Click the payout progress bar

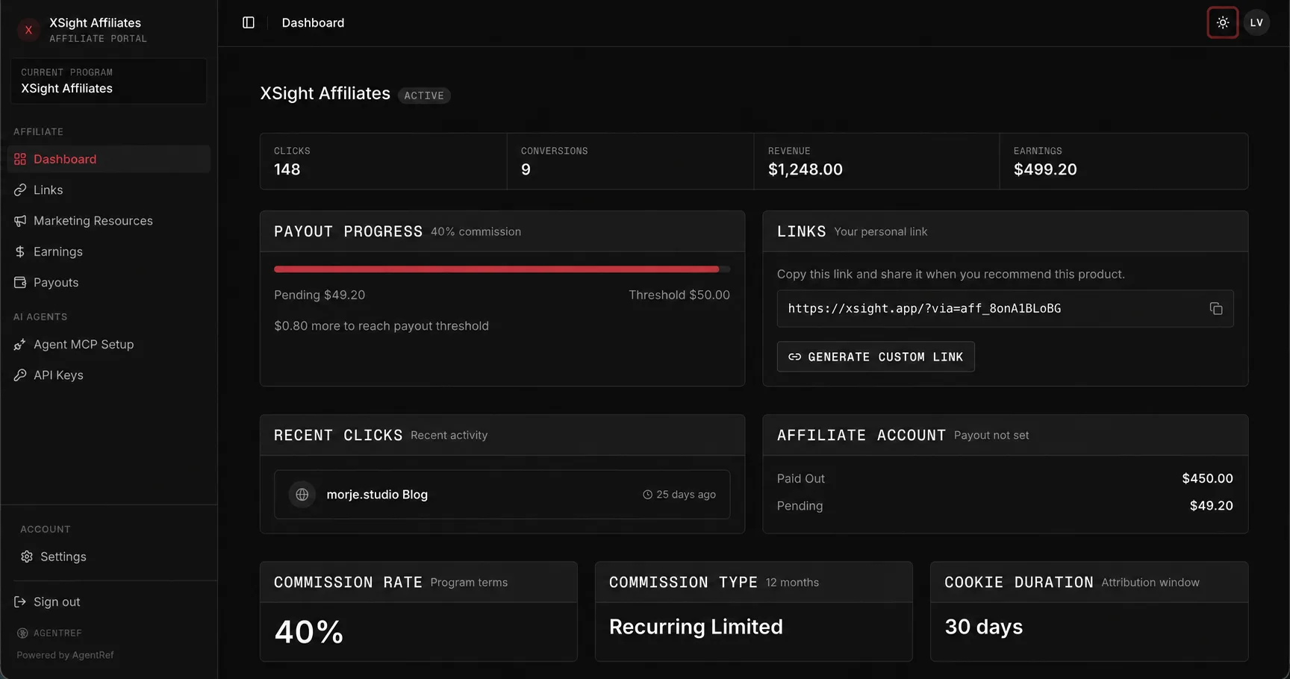502,269
